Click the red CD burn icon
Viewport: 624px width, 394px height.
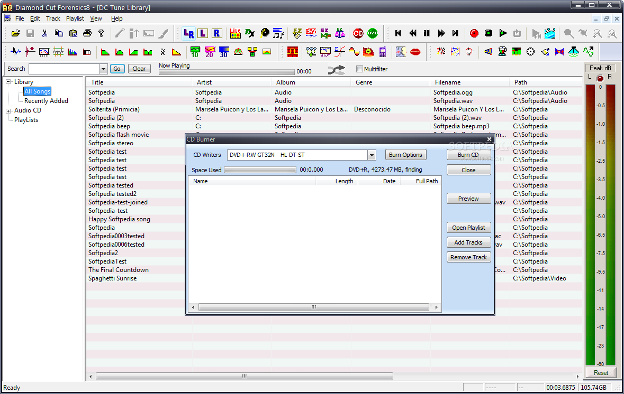(x=358, y=33)
